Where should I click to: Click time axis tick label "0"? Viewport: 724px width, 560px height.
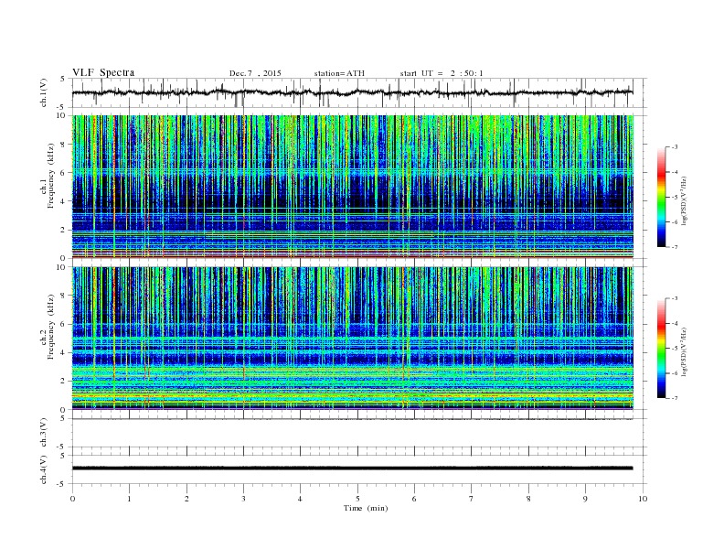(x=72, y=499)
